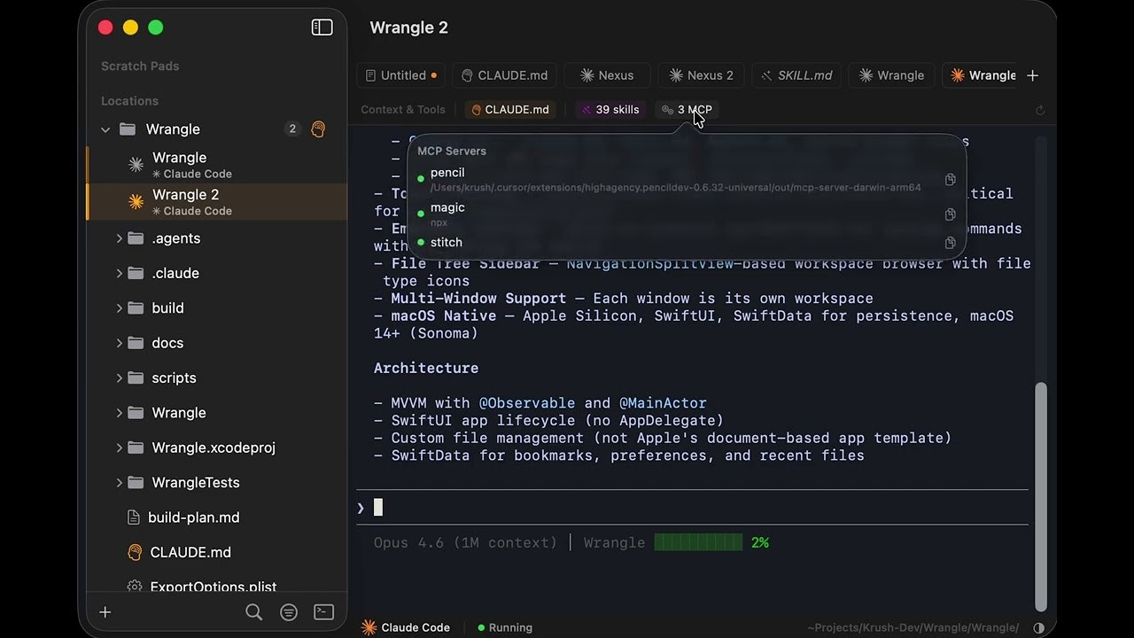Switch to the inactive Wrangle tab

click(891, 75)
